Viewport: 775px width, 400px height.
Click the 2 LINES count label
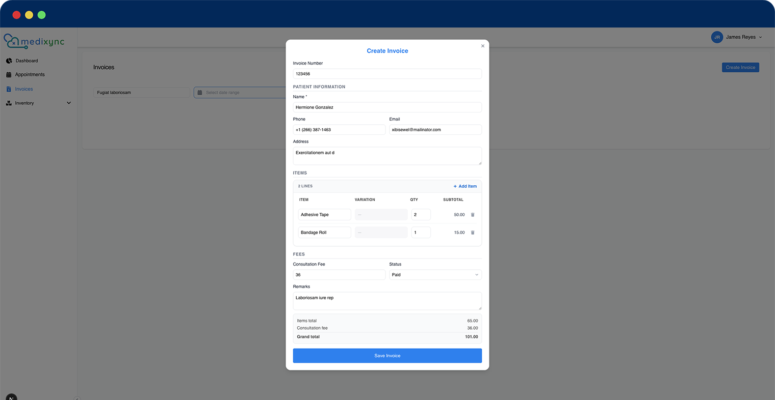click(305, 186)
